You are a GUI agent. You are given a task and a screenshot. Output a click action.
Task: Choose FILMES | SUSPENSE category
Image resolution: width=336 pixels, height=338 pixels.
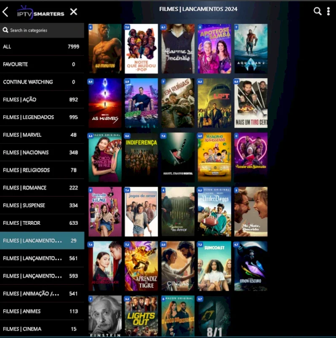(x=42, y=205)
